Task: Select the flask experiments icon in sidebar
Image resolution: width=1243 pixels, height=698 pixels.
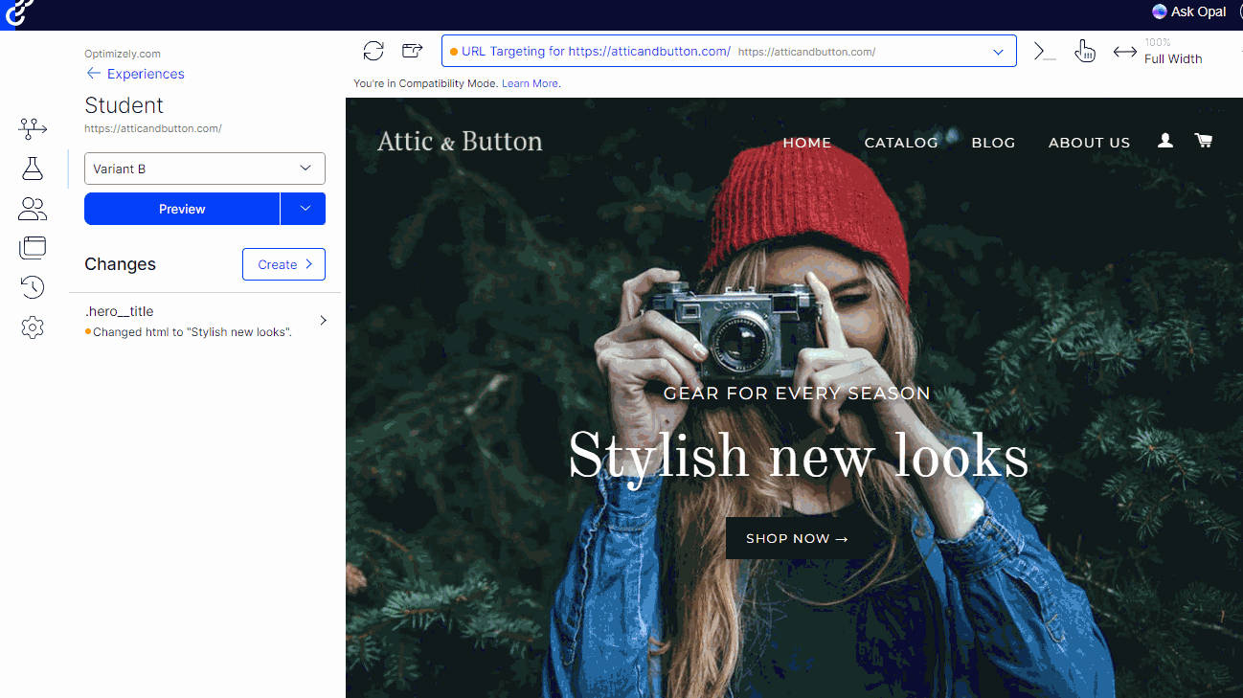Action: tap(33, 168)
